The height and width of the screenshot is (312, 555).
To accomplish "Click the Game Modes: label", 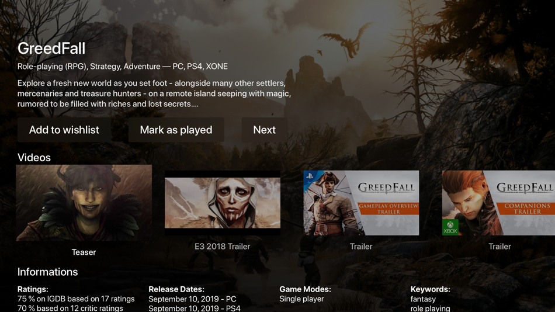I will point(305,289).
